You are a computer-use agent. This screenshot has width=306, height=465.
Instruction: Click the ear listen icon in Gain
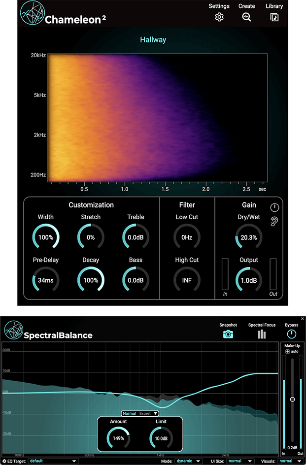[x=274, y=221]
